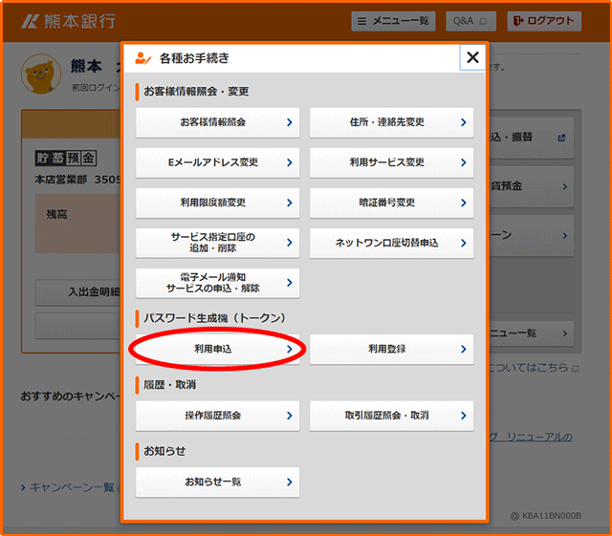Click chevron on 利用サービス変更 row

(463, 162)
